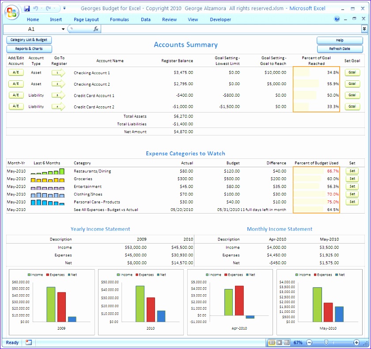Click Restaurants/Dining sparkline chart
371x349 pixels.
(48, 171)
